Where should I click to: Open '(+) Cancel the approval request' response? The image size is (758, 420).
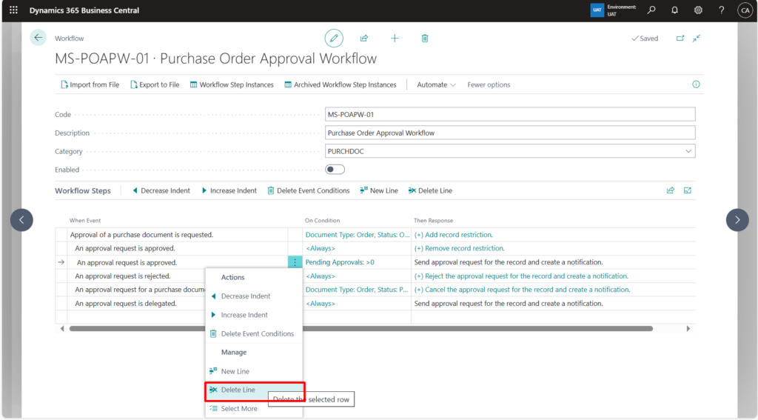[x=522, y=290]
